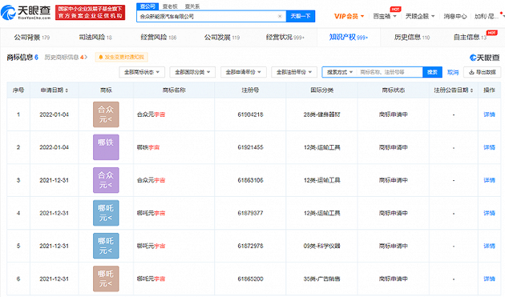Open the 全部注册年份 filter dropdown
Viewport: 505px width, 297px height.
[294, 72]
